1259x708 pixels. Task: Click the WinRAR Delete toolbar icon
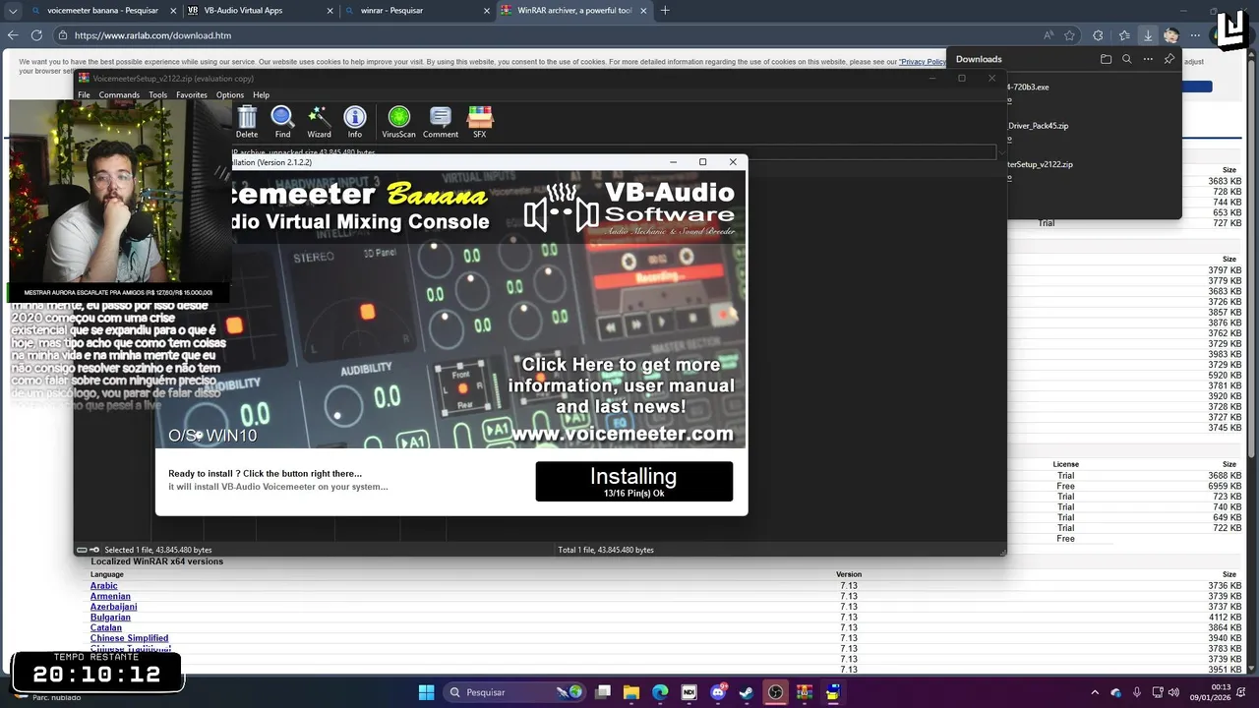coord(246,123)
